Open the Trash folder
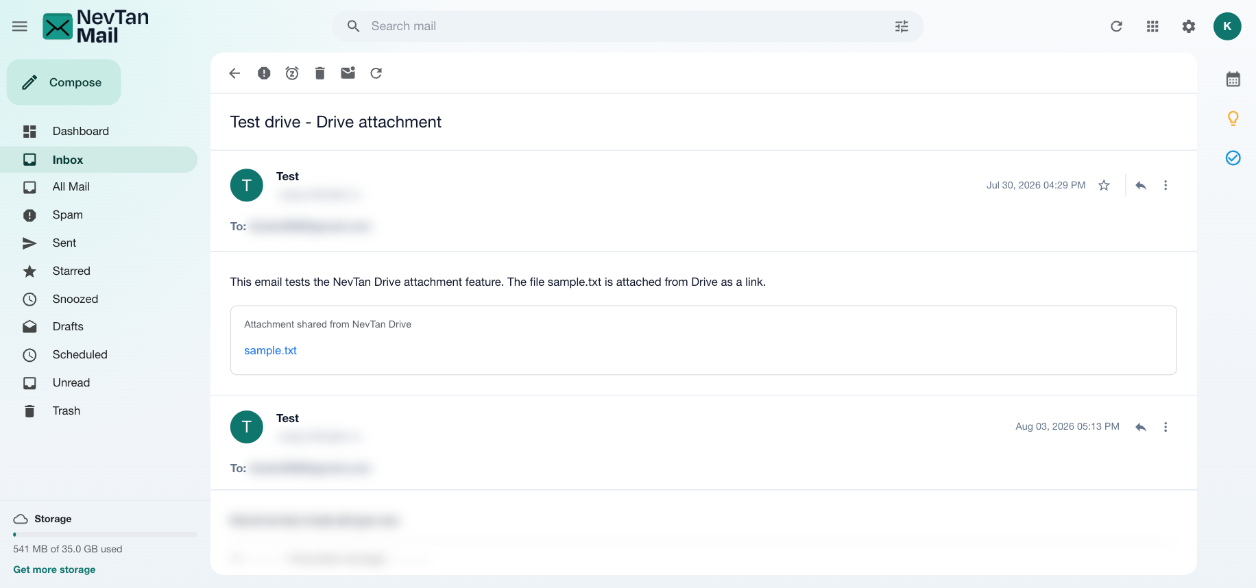The image size is (1256, 588). pos(99,411)
